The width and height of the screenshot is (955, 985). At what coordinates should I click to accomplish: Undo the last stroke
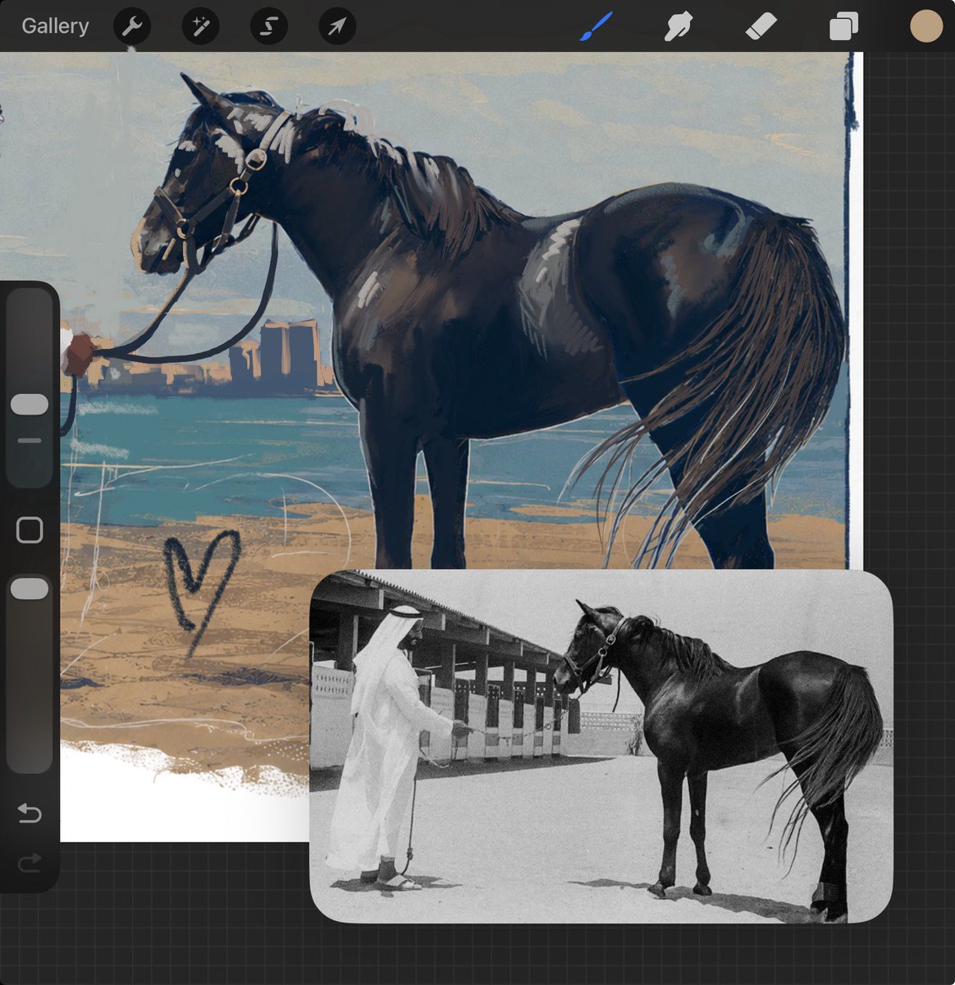click(30, 813)
